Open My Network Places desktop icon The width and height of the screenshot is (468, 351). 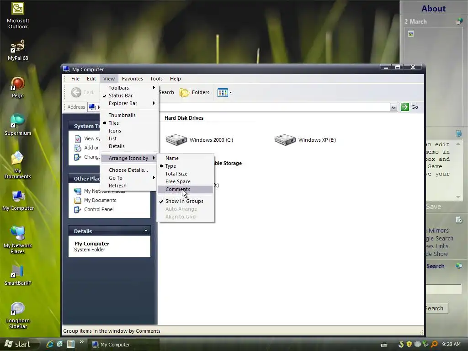[18, 239]
